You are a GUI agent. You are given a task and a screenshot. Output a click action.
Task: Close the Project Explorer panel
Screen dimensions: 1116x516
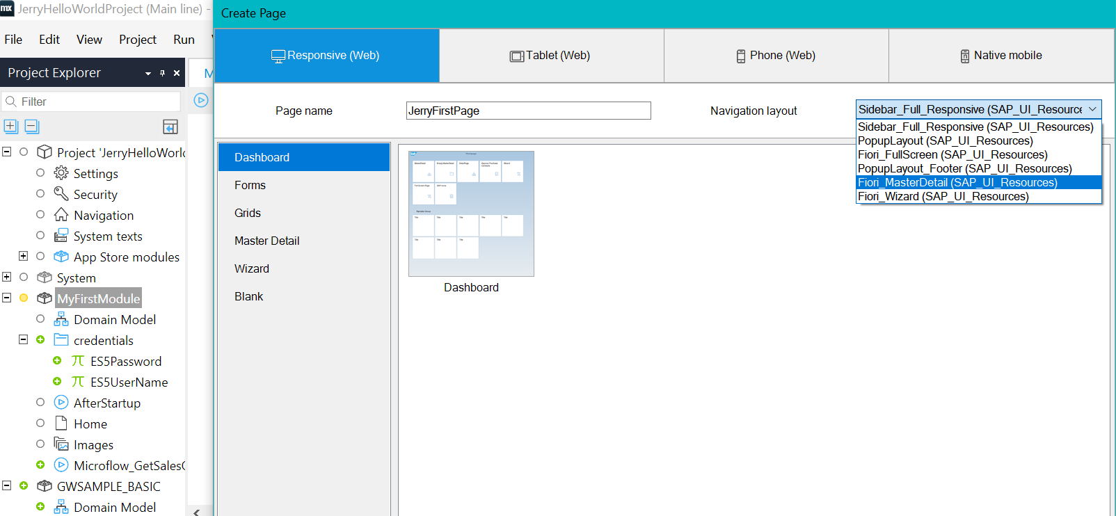coord(177,73)
